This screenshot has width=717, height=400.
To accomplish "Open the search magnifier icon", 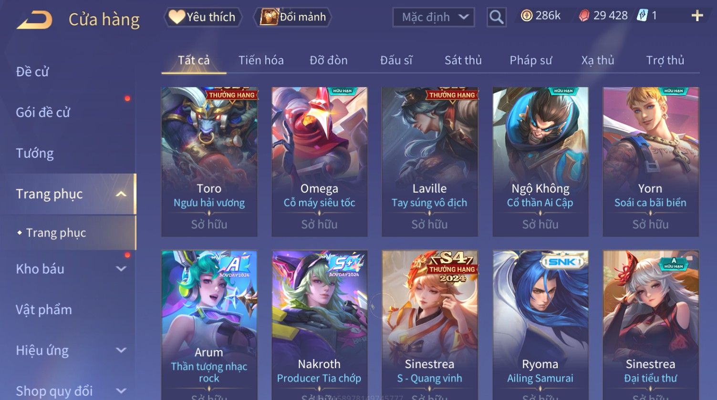I will click(496, 17).
